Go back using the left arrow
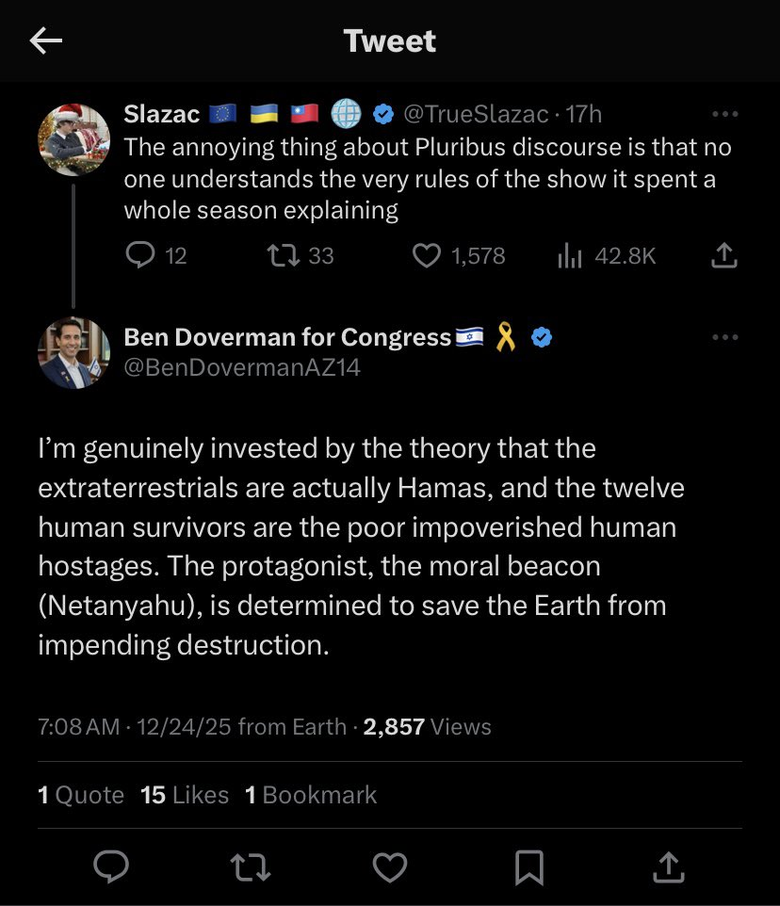Image resolution: width=780 pixels, height=906 pixels. pyautogui.click(x=45, y=41)
